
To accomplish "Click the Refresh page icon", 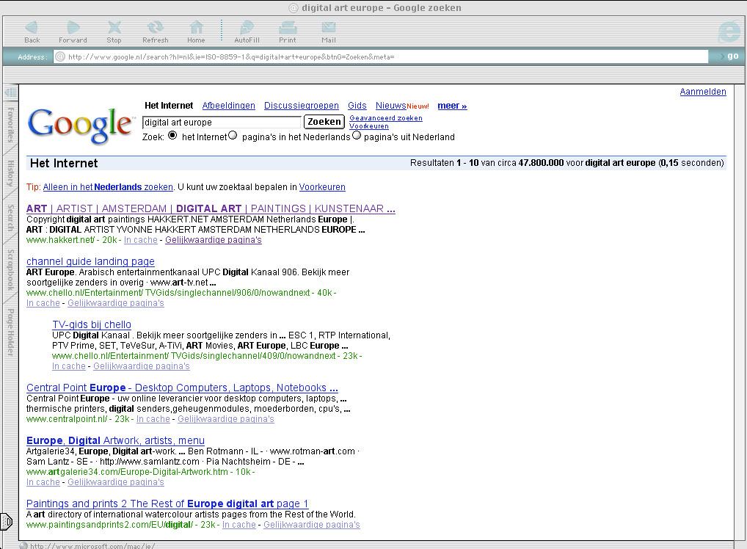I will (156, 28).
